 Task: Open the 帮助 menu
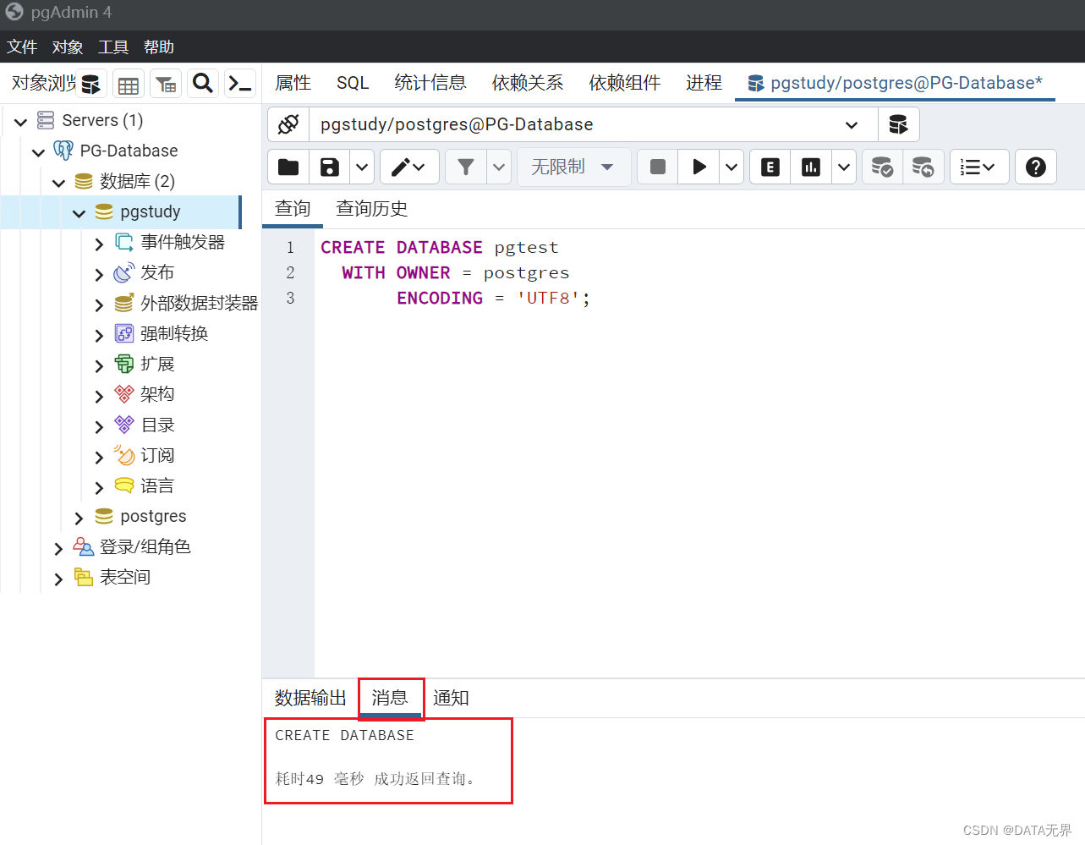point(159,47)
